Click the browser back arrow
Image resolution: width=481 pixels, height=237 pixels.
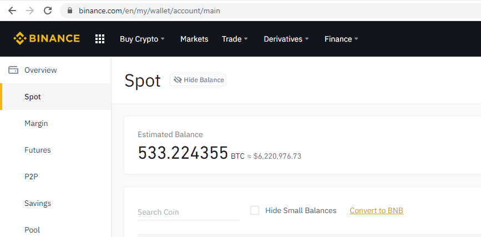point(12,11)
